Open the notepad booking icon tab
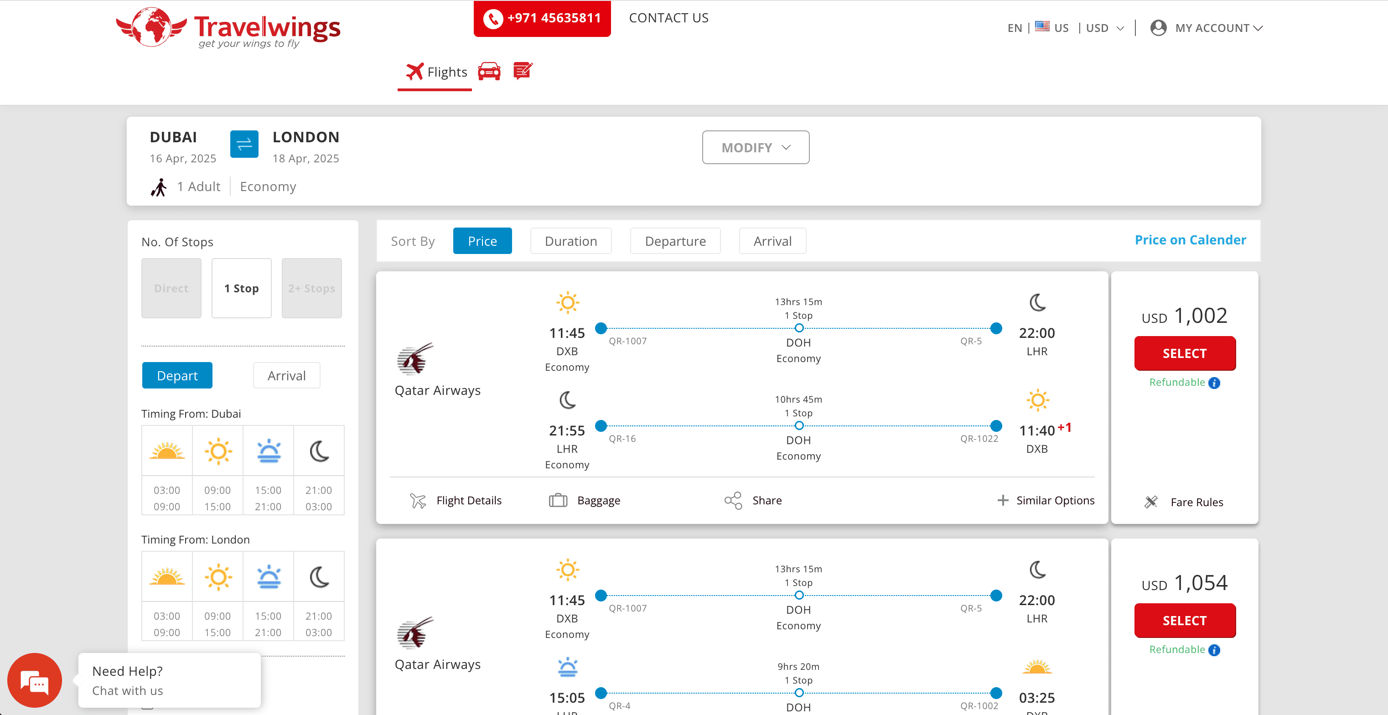1388x715 pixels. [523, 71]
